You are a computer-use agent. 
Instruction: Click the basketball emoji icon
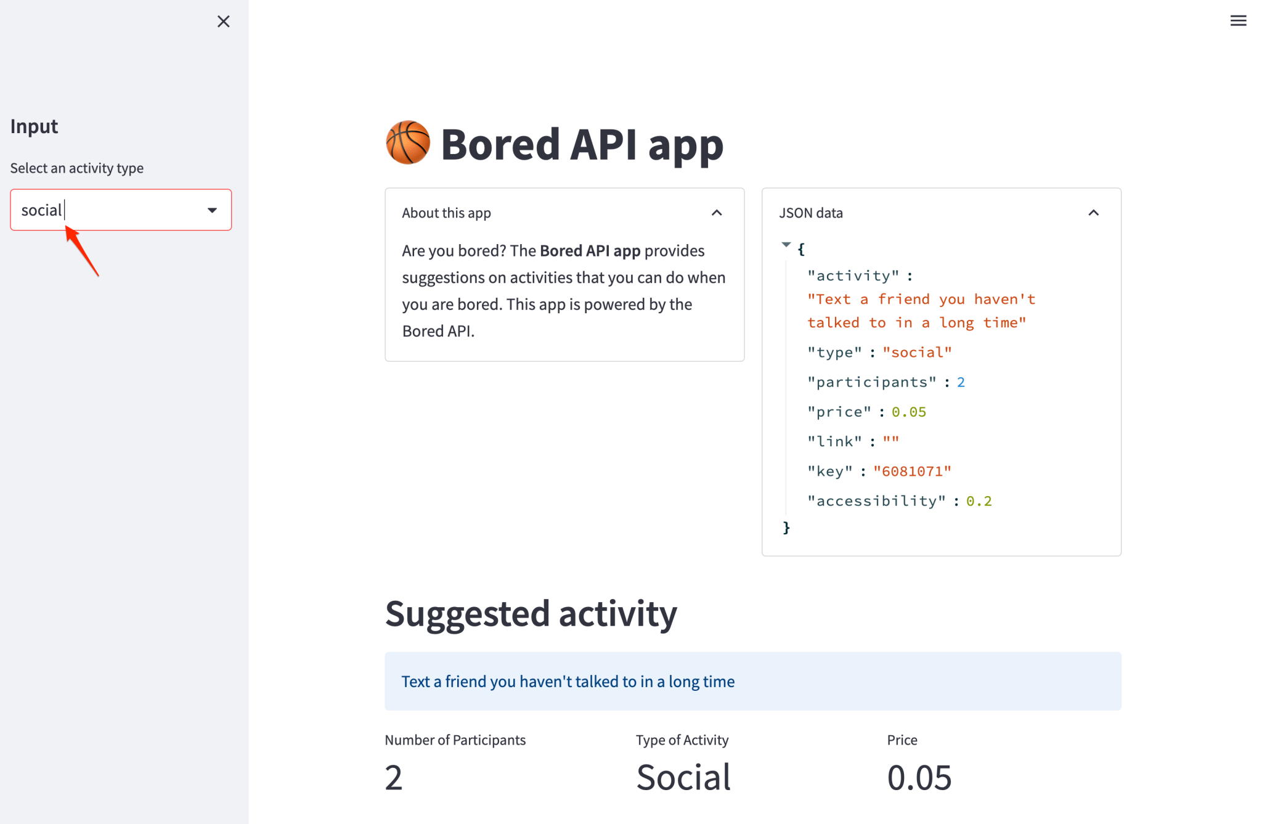click(x=408, y=143)
